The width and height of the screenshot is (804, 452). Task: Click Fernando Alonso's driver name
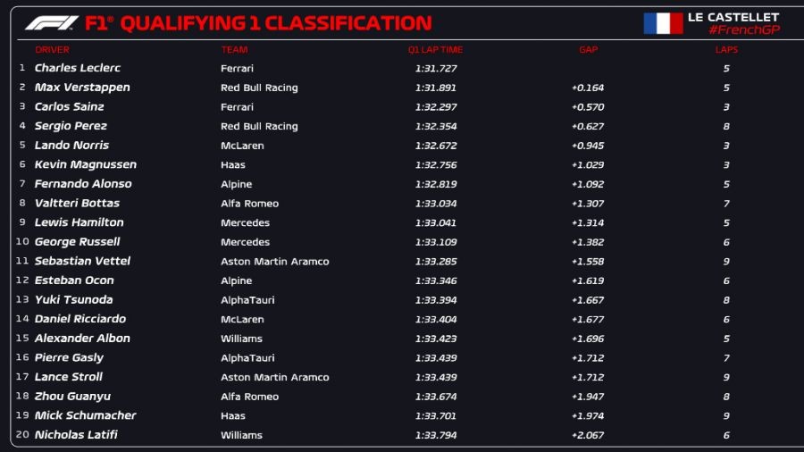click(x=83, y=184)
